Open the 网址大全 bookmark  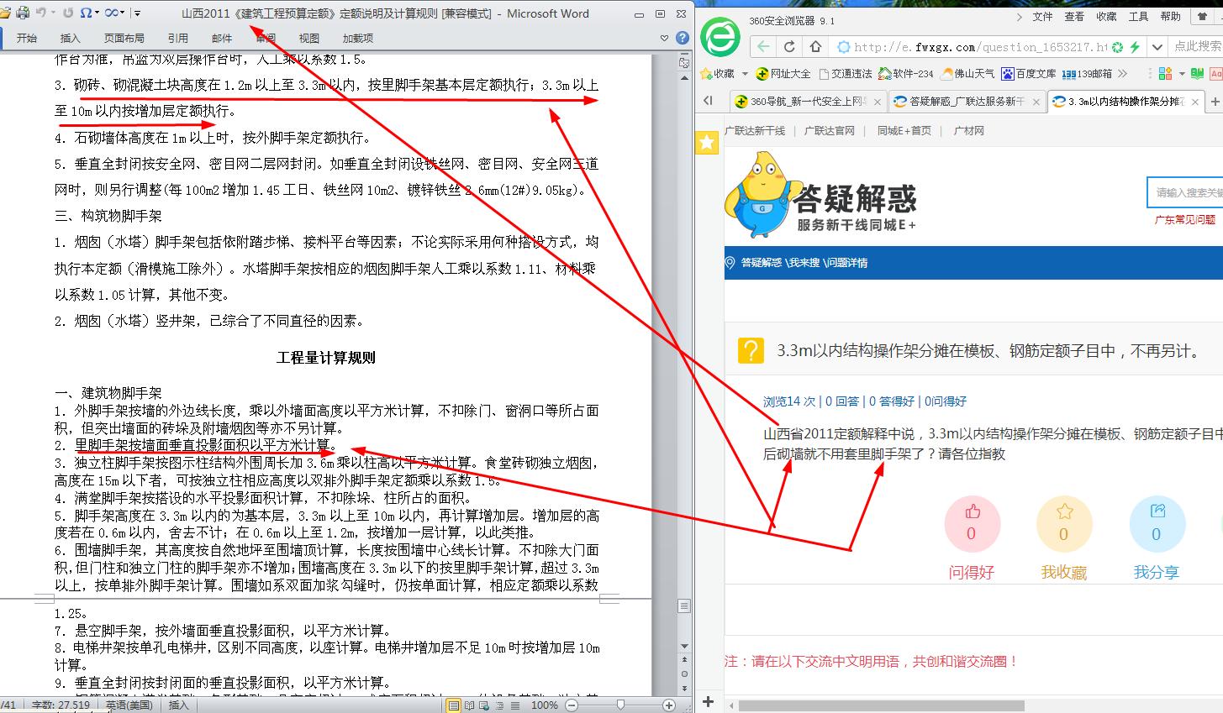[783, 74]
